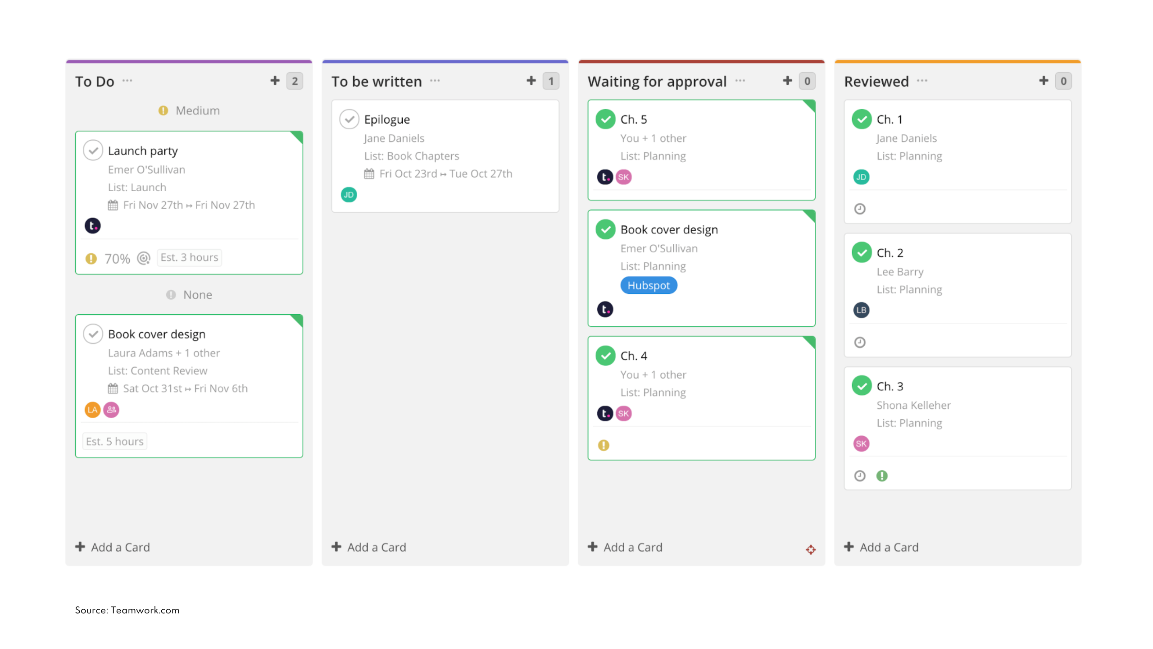Open the Ch. 3 card title
Viewport: 1153px width, 649px height.
click(x=890, y=386)
